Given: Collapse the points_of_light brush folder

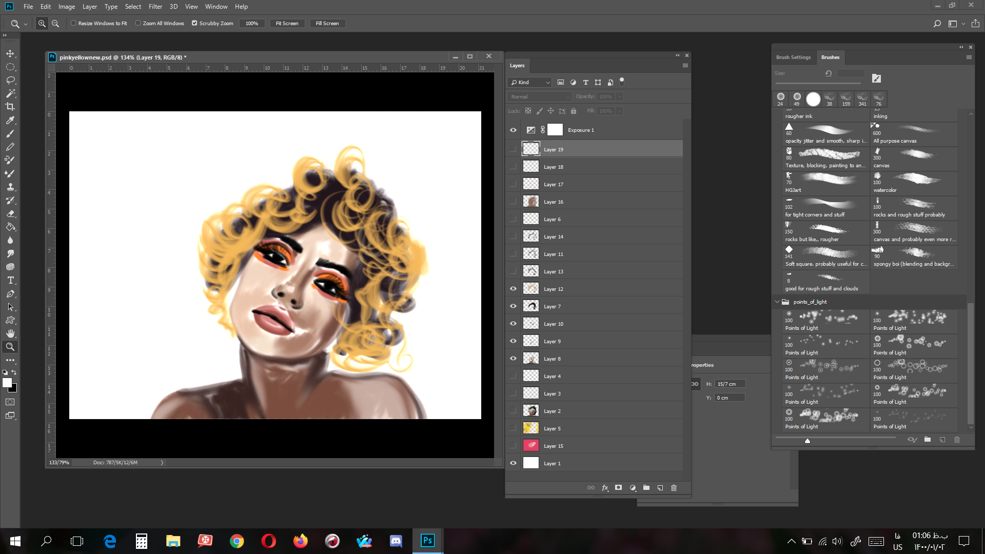Looking at the screenshot, I should (x=777, y=302).
